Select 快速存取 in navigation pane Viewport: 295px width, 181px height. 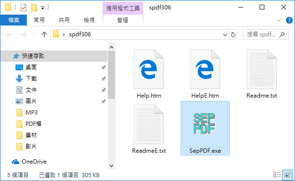click(54, 56)
